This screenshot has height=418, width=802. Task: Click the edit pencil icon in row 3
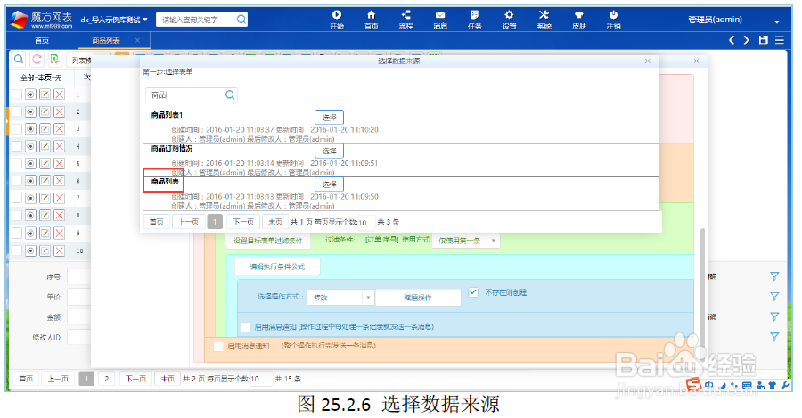coord(45,129)
